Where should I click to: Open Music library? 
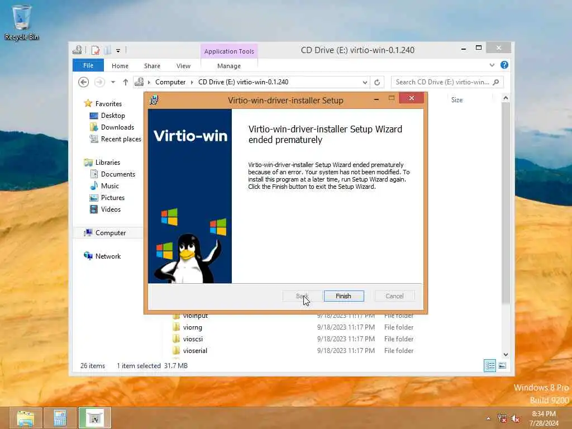pos(110,186)
